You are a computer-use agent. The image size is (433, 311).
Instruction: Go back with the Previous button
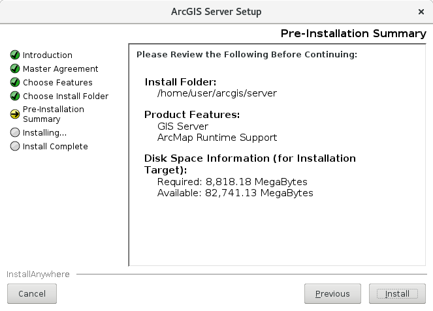point(332,294)
